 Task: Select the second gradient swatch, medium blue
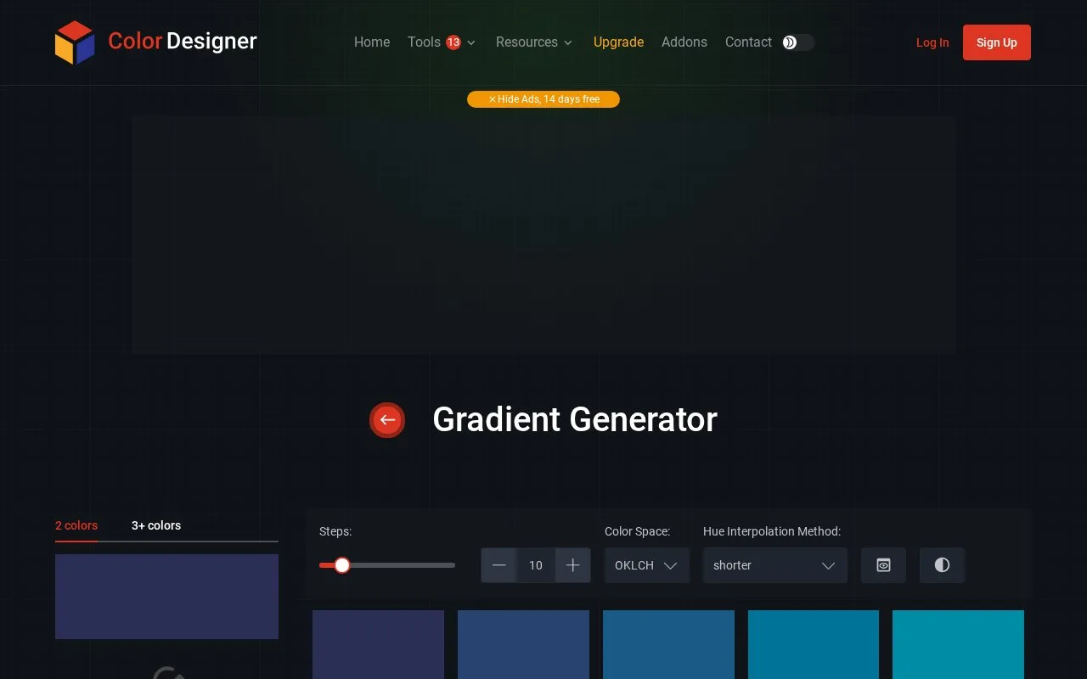tap(523, 644)
